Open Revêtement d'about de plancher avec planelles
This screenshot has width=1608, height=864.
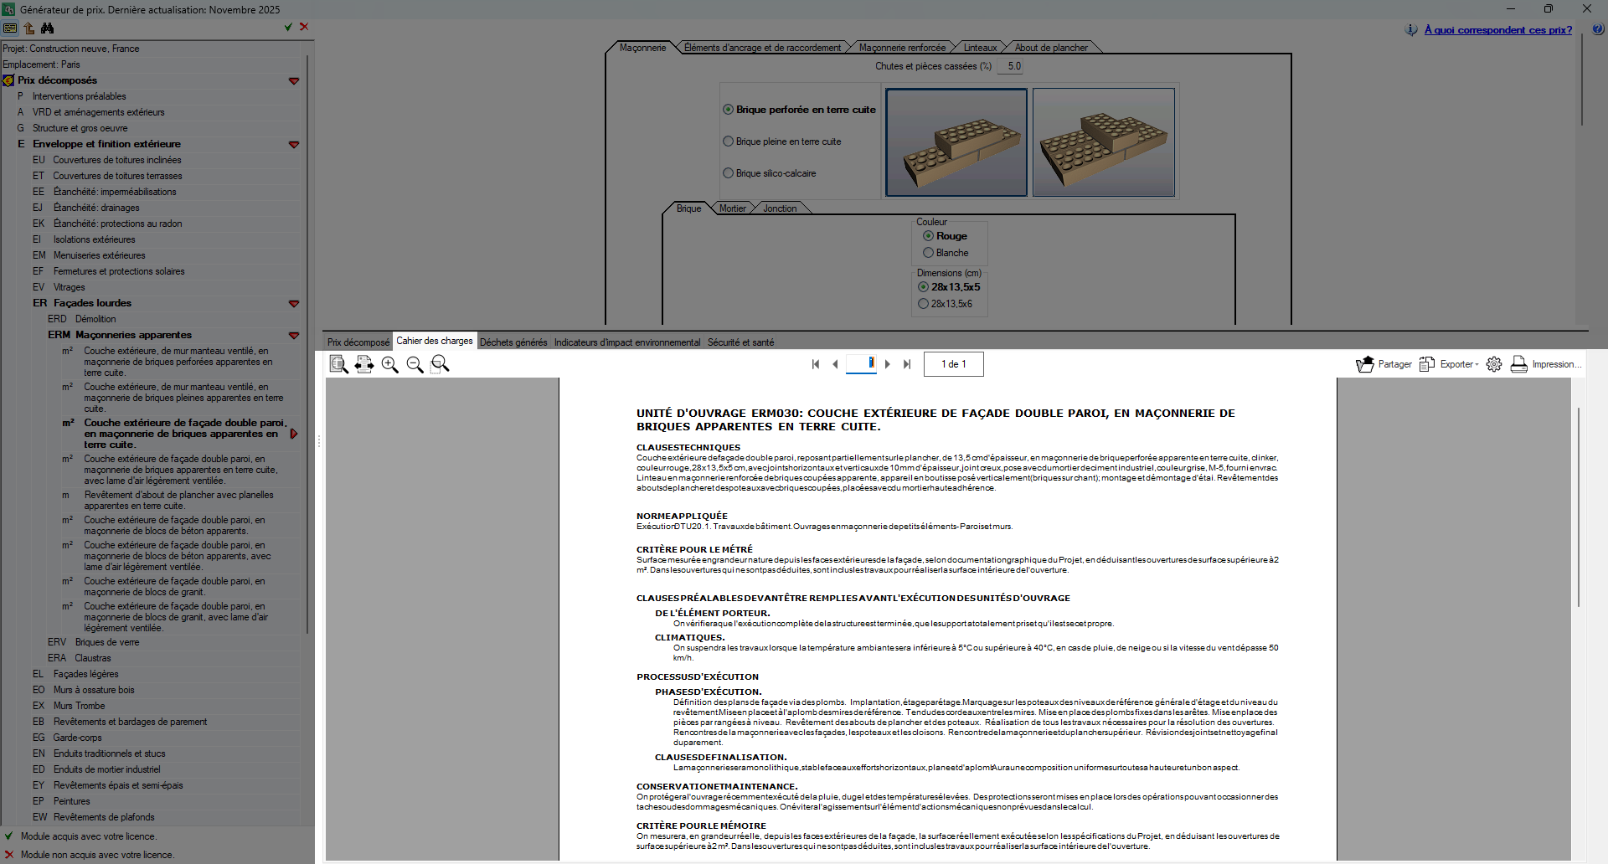178,501
